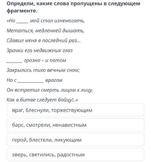Click the word 'зверь' in the fourth option
Image resolution: width=151 pixels, height=162 pixels.
point(19,154)
